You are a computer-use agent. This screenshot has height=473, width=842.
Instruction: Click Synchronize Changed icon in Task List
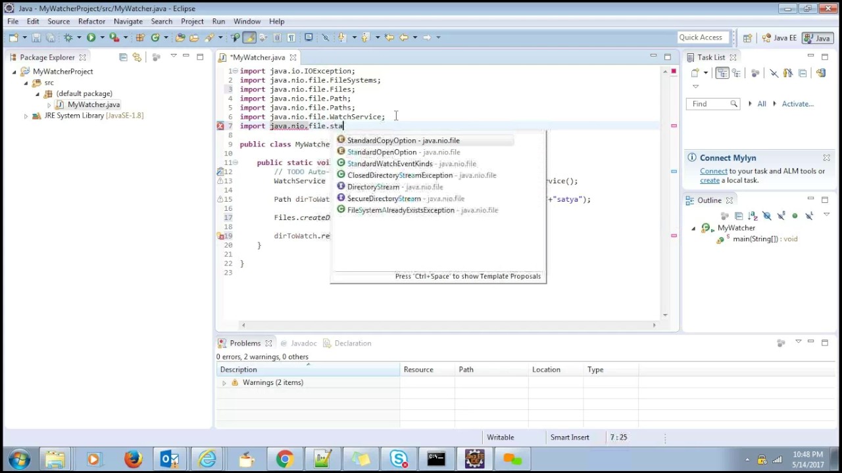tap(820, 73)
